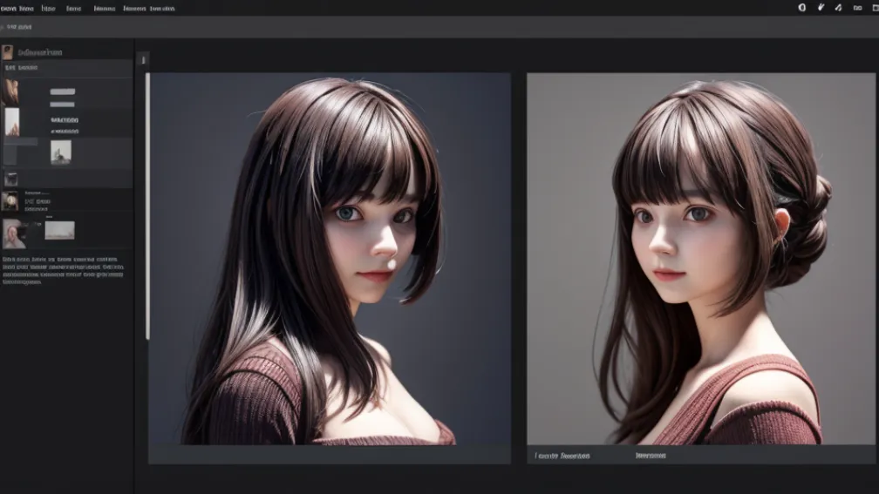
Task: Click the vertical scrollbar beside the left portrait
Action: [x=147, y=206]
